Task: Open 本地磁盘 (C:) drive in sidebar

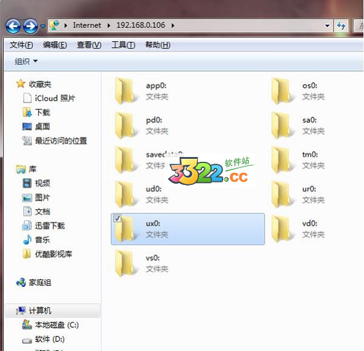Action: (57, 325)
